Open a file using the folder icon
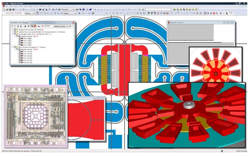This screenshot has height=156, width=250. tap(7, 9)
